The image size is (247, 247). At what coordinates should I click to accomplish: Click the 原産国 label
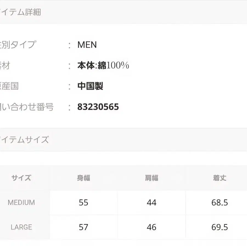[10, 86]
